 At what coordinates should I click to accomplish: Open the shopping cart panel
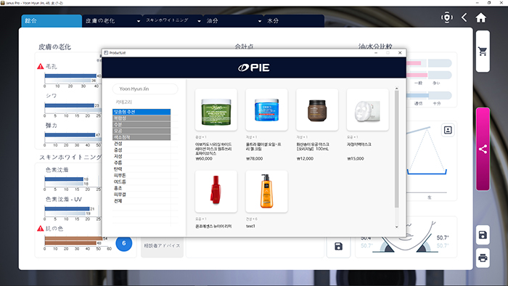coord(483,52)
